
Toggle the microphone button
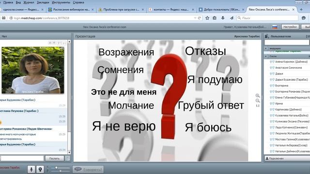[31, 170]
